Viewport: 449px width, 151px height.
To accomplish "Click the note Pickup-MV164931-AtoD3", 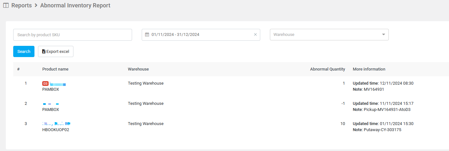I will [387, 110].
